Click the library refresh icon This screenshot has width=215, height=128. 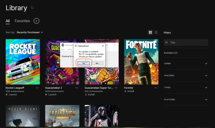coord(32,8)
